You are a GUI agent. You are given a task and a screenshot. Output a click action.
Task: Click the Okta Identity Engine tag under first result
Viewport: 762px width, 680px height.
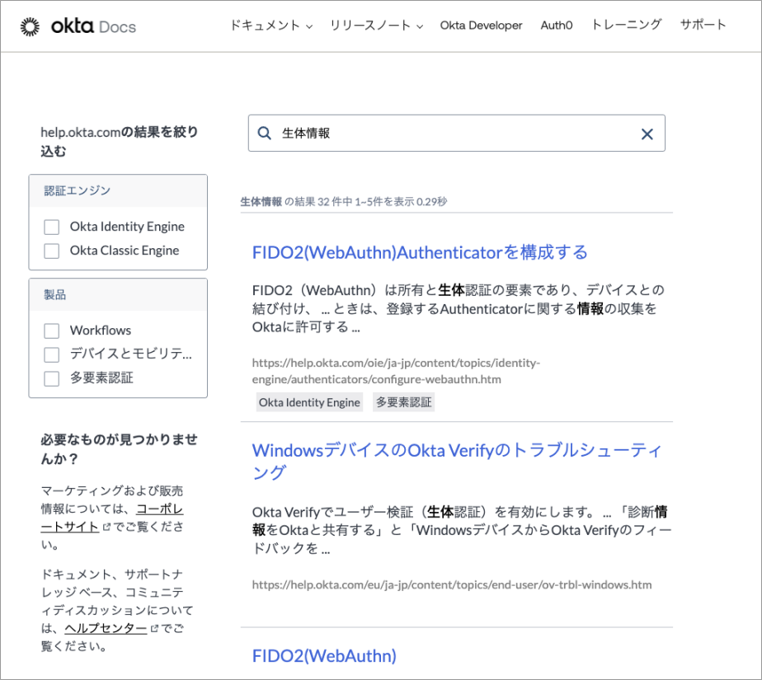click(309, 402)
